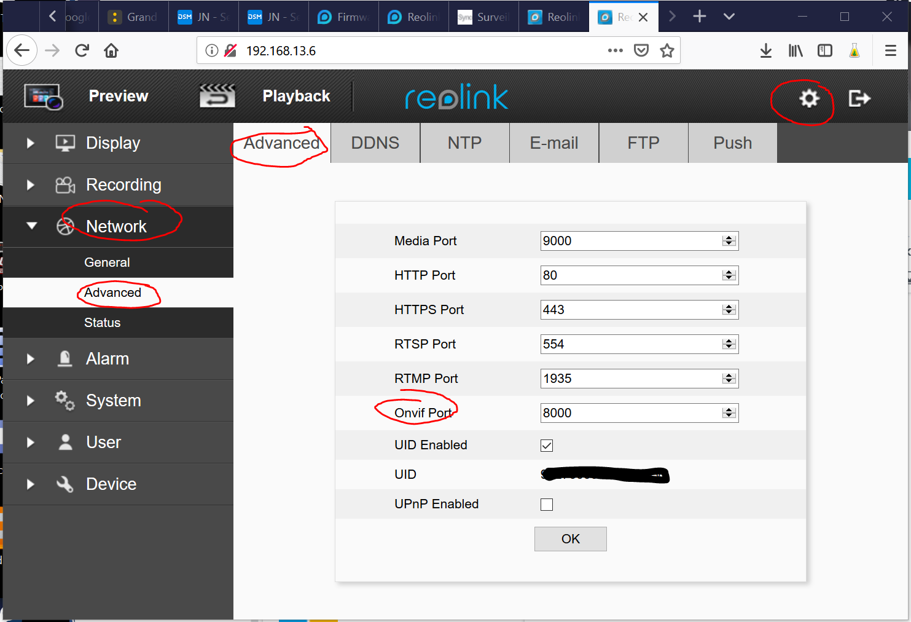Reload the page with the refresh icon
Image resolution: width=911 pixels, height=622 pixels.
click(82, 51)
